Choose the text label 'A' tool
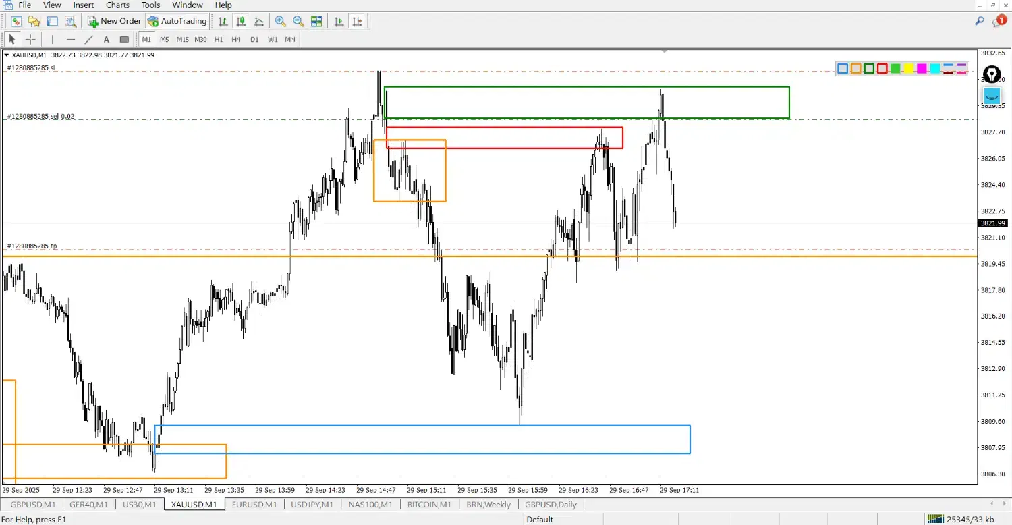Viewport: 1012px width, 525px height. point(107,40)
